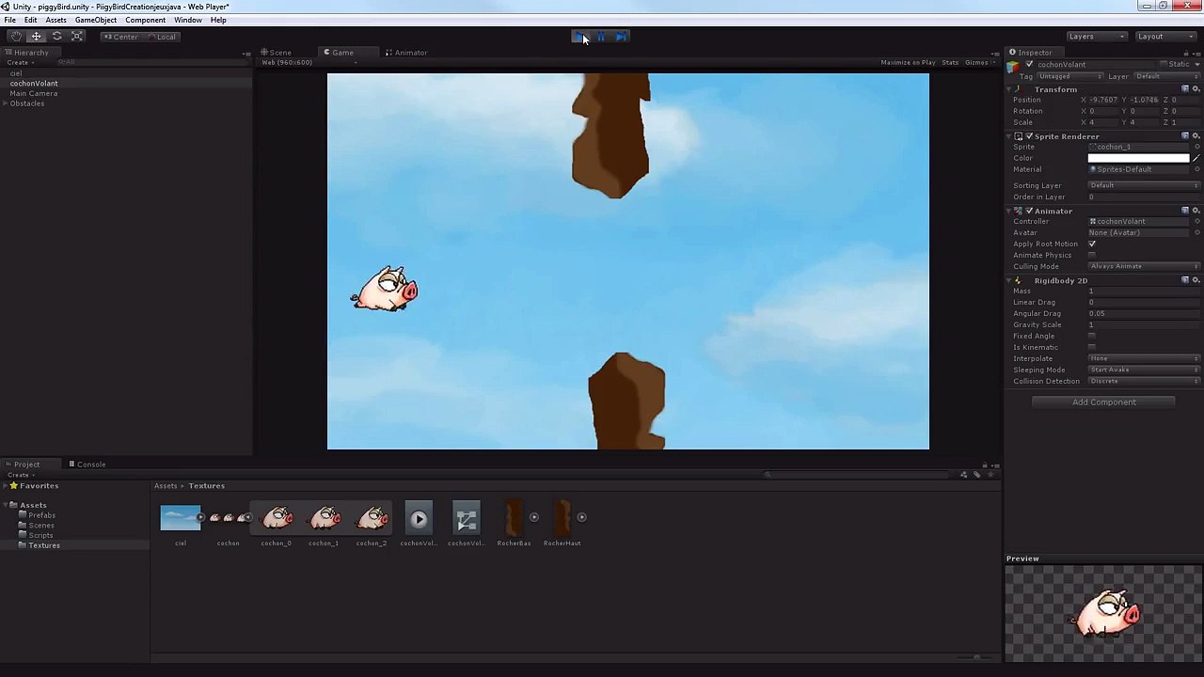The width and height of the screenshot is (1204, 677).
Task: Select the Move (translate) tool
Action: (36, 37)
